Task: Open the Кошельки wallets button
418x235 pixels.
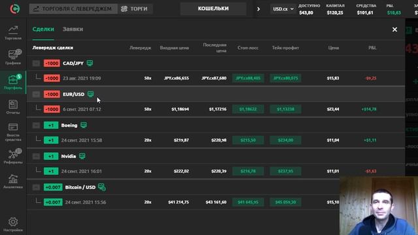Action: [213, 8]
